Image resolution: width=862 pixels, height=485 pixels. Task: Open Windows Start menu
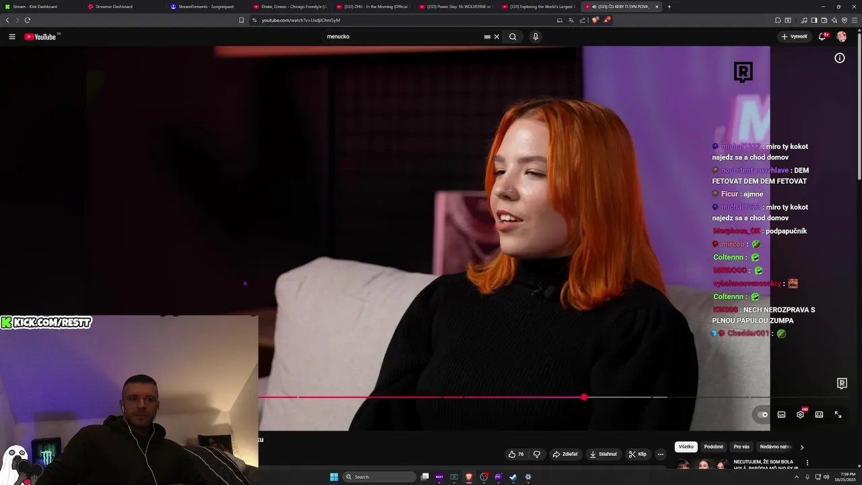(334, 477)
